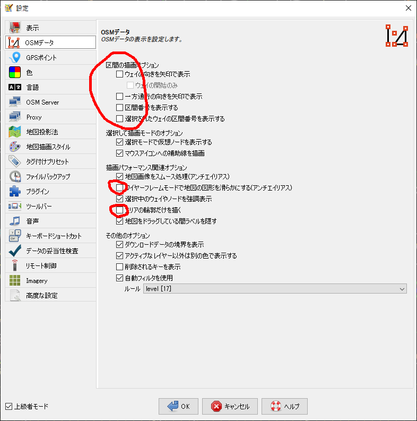This screenshot has height=421, width=417.
Task: Enable ウェイの向きを矢印で表示 checkbox
Action: click(x=120, y=74)
